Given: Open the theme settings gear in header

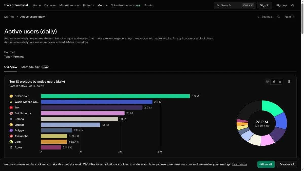Looking at the screenshot, I should coord(293,5).
